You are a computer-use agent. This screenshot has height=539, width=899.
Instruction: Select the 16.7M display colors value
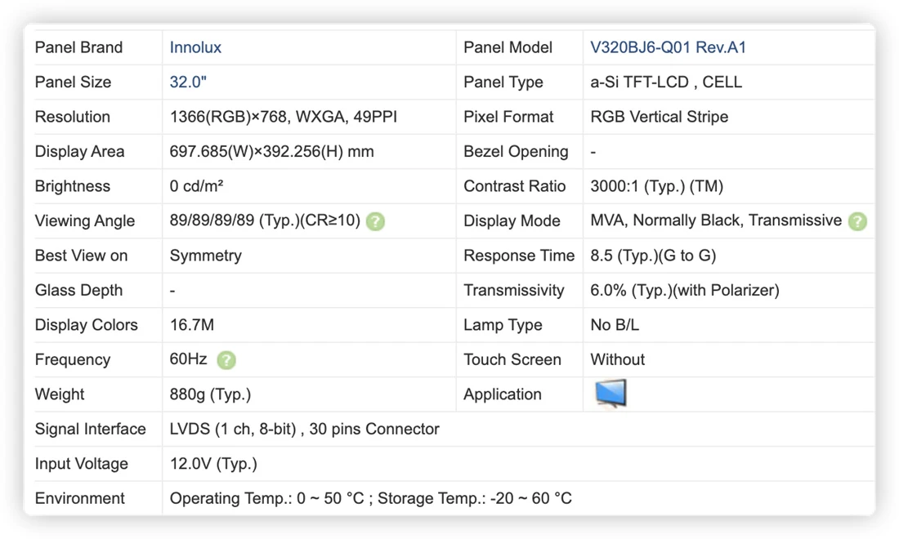192,325
